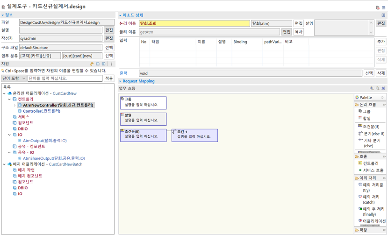388x235 pixels.
Task: Click the 논리 이름 field with 탈회.조회
Action: tap(194, 23)
